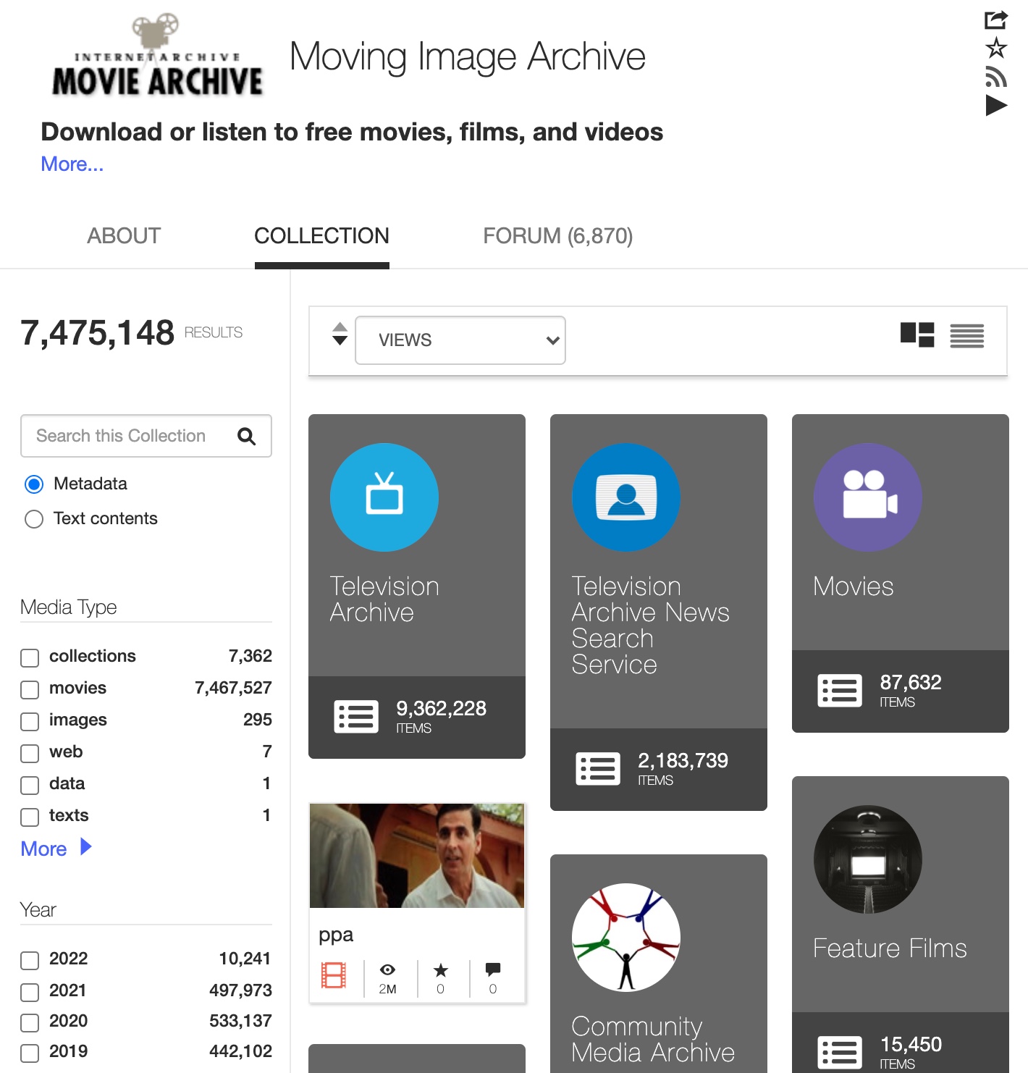Click the 15,450 items count
This screenshot has width=1028, height=1073.
click(x=911, y=1044)
